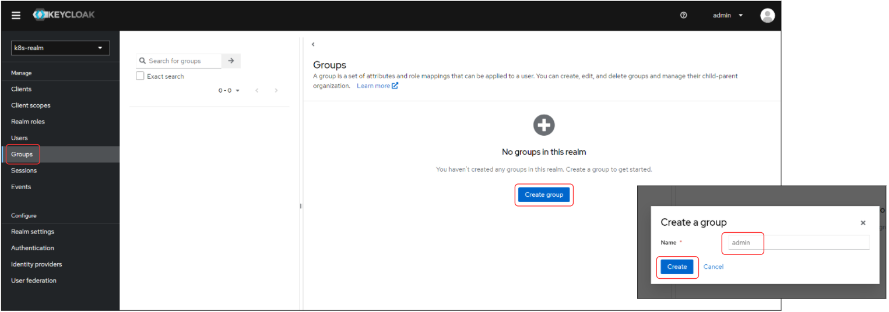Select Groups in the sidebar
The image size is (889, 312).
[x=60, y=154]
